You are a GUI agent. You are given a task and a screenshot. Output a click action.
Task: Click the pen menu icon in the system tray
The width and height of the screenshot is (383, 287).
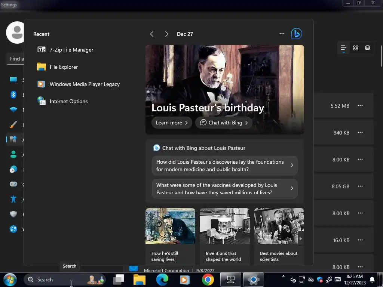(x=329, y=280)
